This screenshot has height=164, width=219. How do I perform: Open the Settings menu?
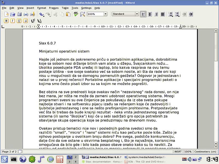(x=86, y=8)
